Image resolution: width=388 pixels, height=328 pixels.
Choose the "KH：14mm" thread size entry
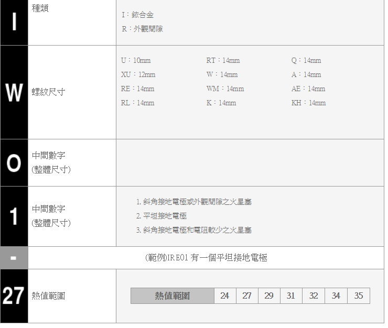[x=309, y=103]
